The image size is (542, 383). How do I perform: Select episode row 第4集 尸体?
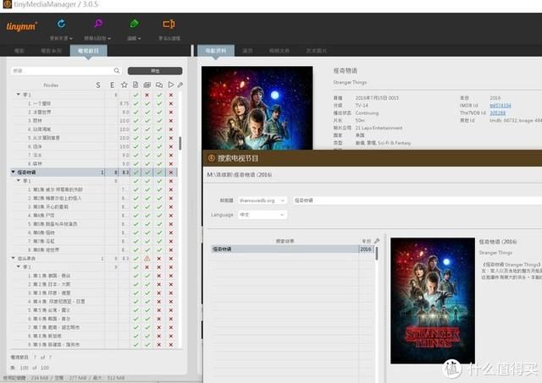tap(94, 215)
